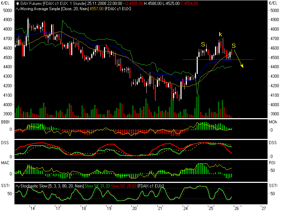
Task: Click the yellow k head annotation
Action: pyautogui.click(x=221, y=34)
